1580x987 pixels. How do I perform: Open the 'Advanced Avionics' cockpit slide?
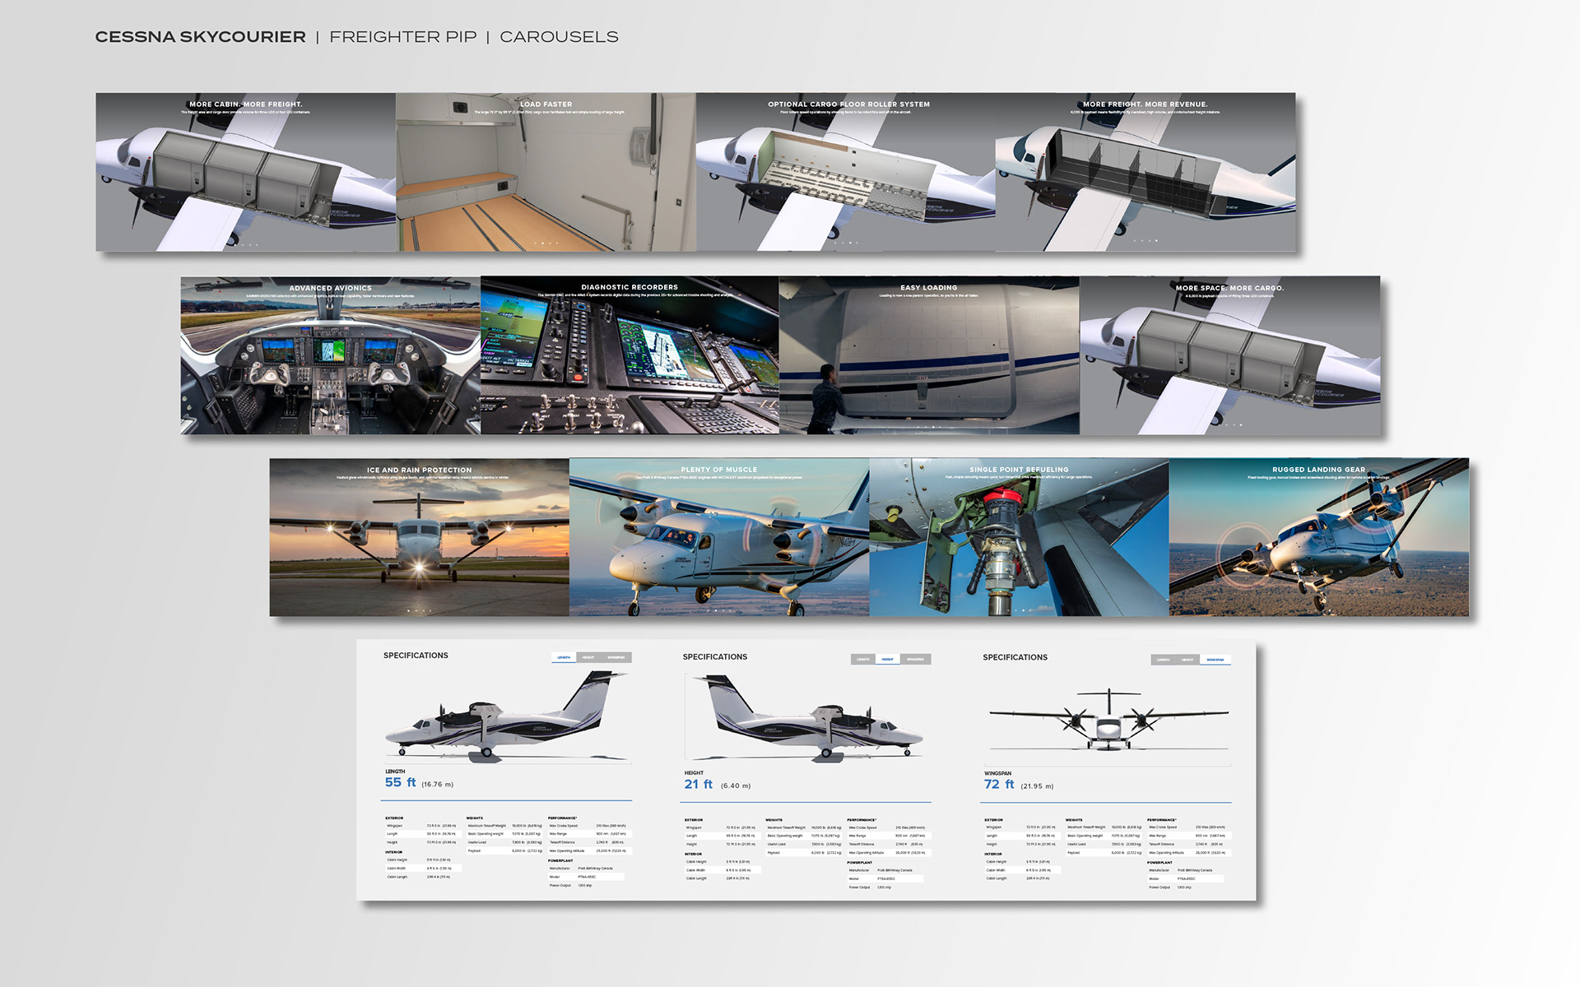330,355
